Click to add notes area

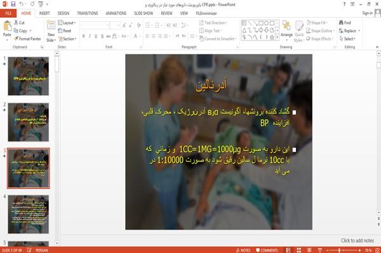(x=358, y=240)
